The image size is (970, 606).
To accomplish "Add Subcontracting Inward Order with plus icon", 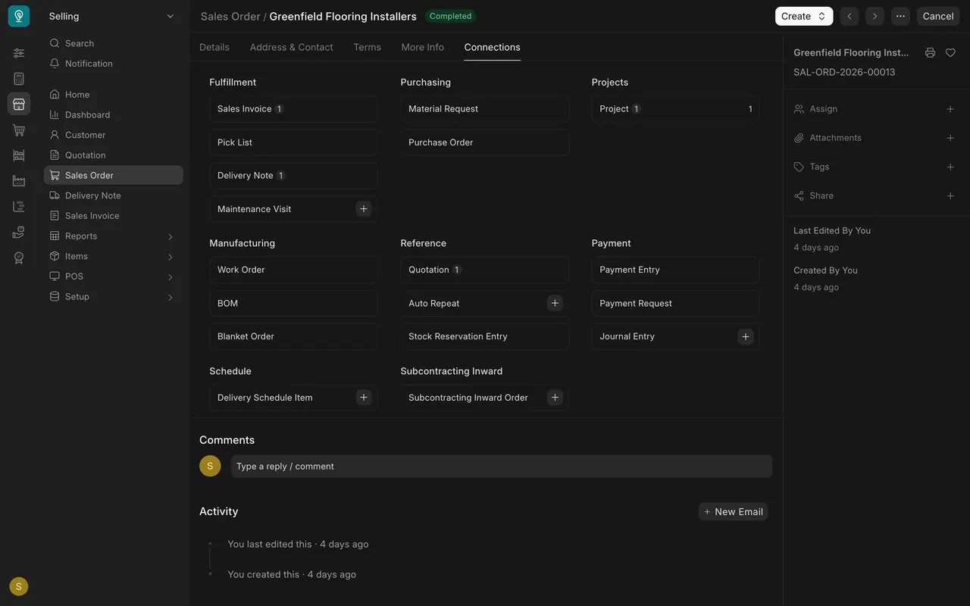I will (555, 398).
